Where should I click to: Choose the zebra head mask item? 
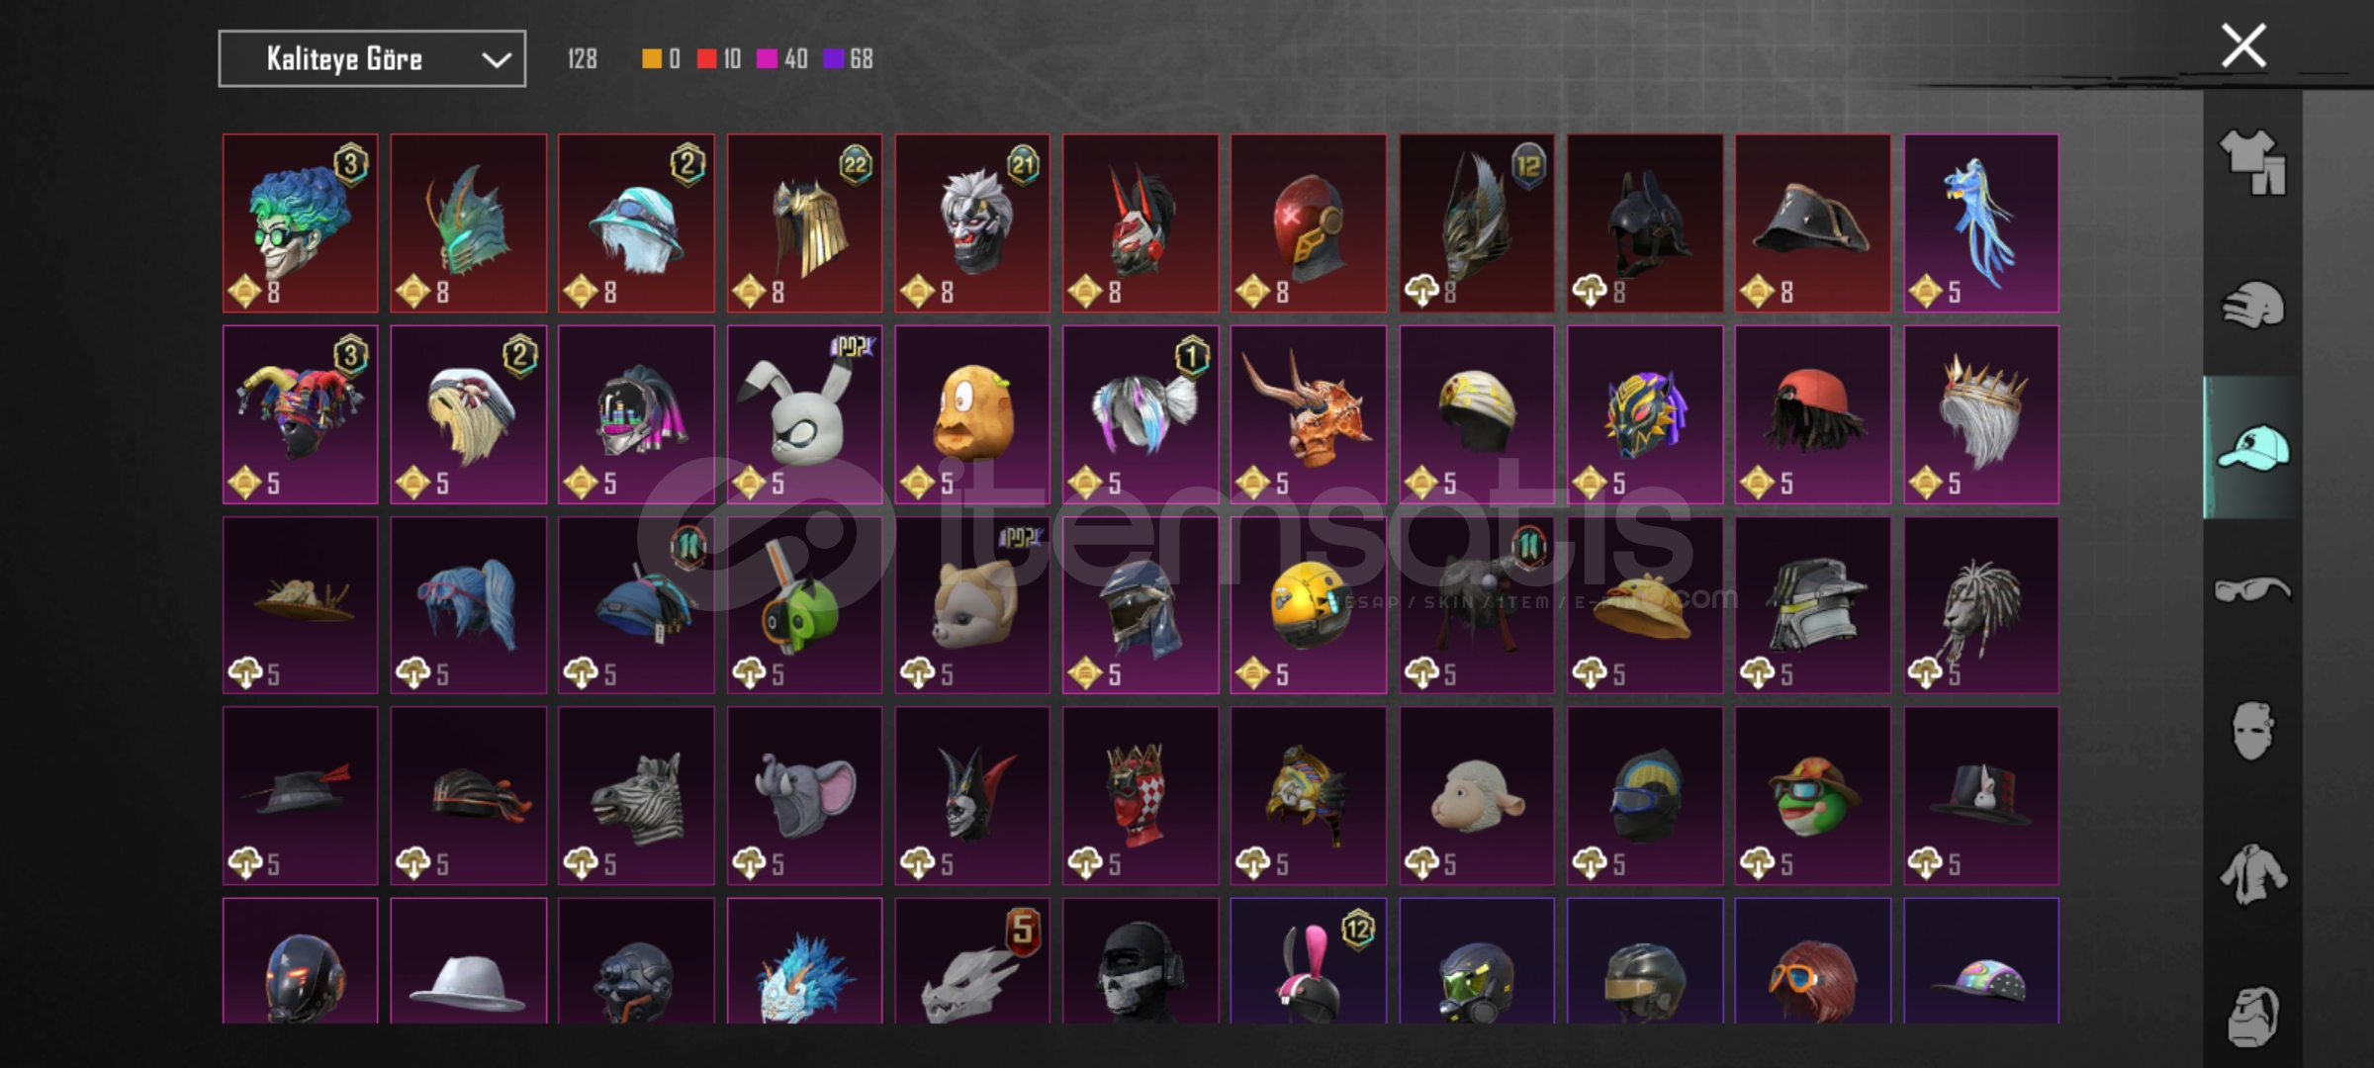636,795
